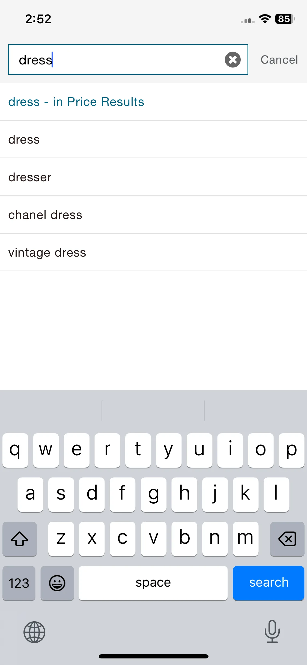Switch keyboard language with globe icon
The height and width of the screenshot is (665, 307).
click(34, 632)
